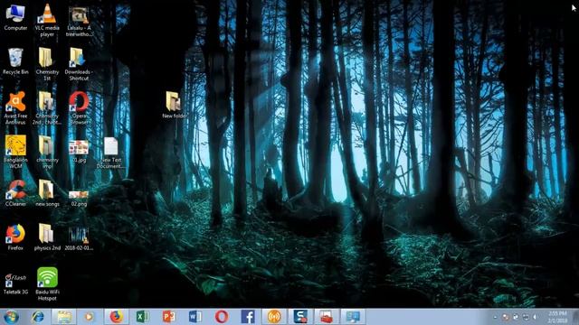Viewport: 579px width, 325px height.
Task: Select the Downloads - Shortcut folder
Action: tap(79, 64)
